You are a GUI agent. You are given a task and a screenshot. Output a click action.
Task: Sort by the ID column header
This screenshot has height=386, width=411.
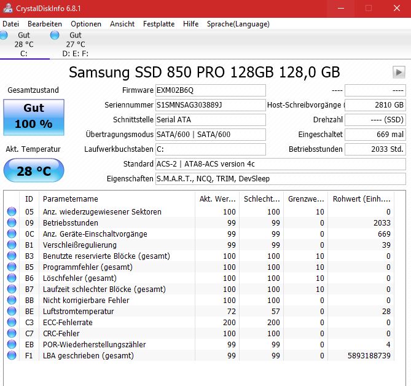(x=29, y=199)
